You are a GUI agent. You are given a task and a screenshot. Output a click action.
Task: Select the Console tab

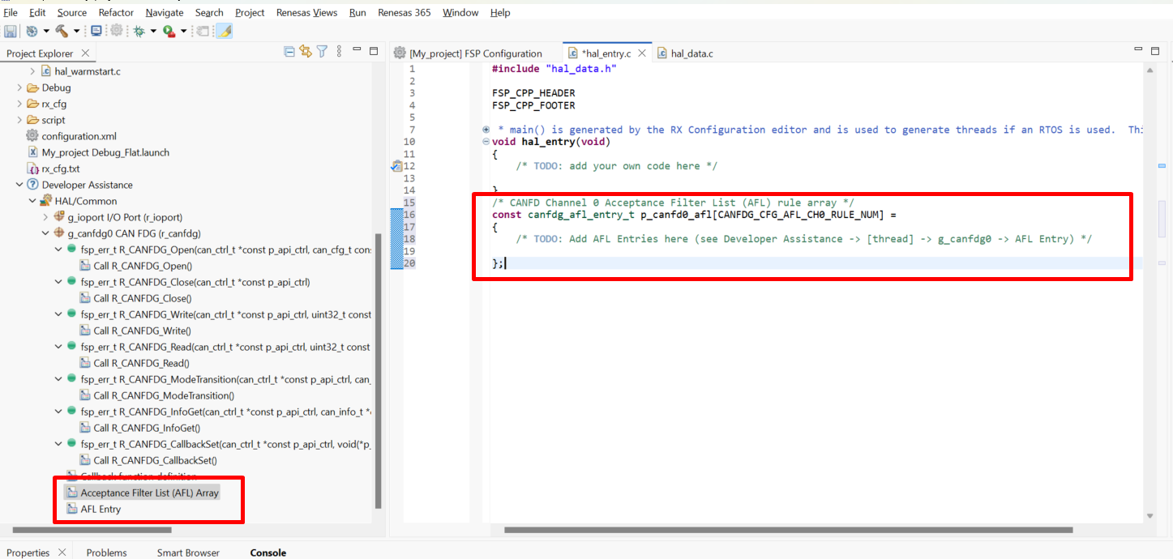tap(268, 553)
